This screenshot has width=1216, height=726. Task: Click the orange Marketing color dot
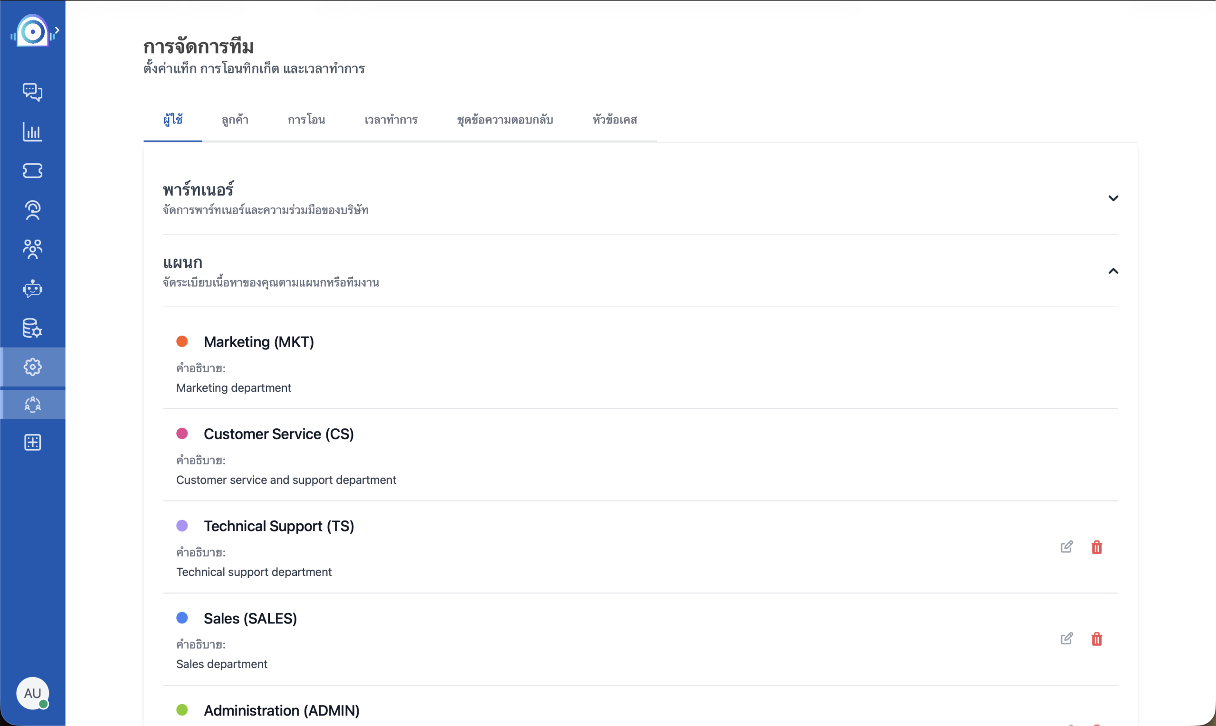tap(182, 341)
